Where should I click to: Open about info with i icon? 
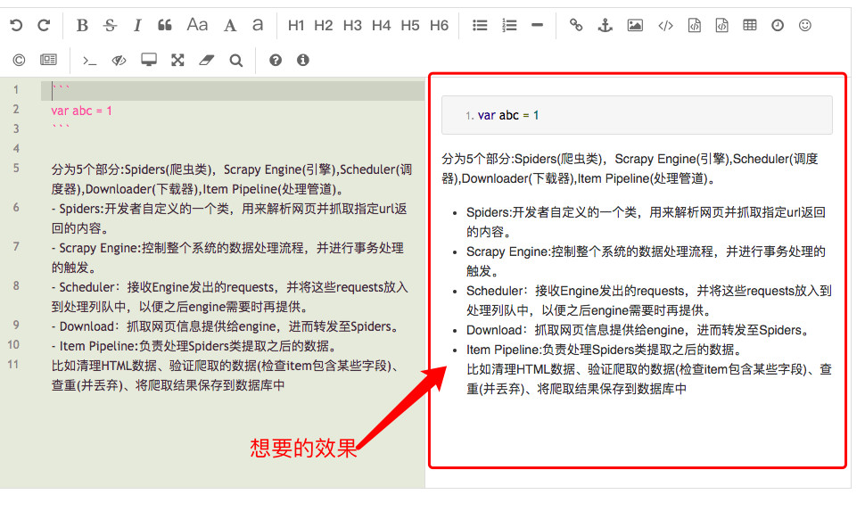(x=303, y=60)
